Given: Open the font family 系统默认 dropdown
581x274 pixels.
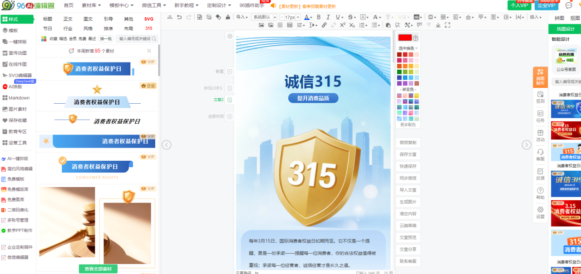Looking at the screenshot, I should (x=265, y=17).
